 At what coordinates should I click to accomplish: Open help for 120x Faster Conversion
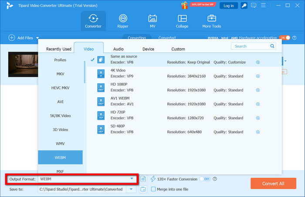click(x=215, y=179)
